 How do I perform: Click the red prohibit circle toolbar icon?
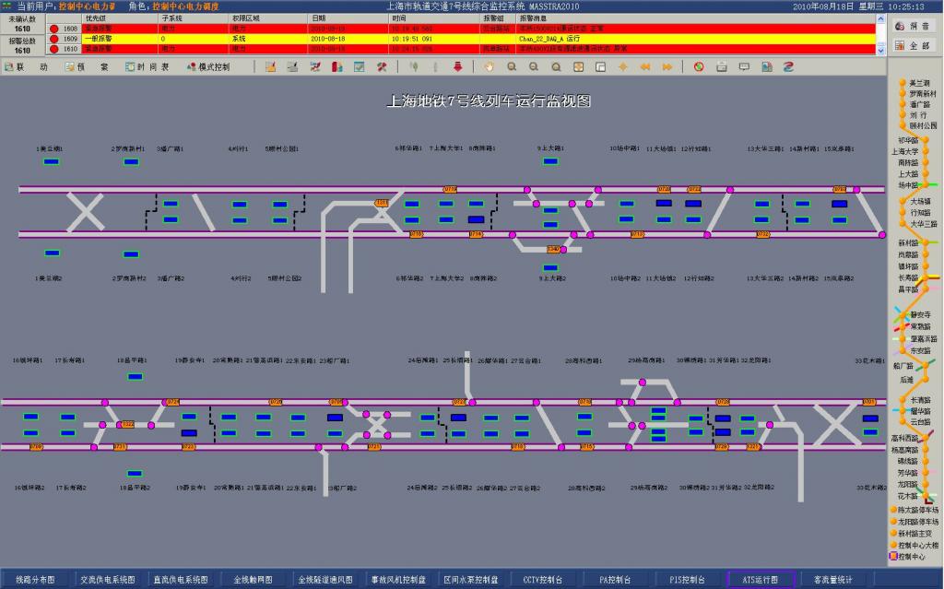click(699, 67)
